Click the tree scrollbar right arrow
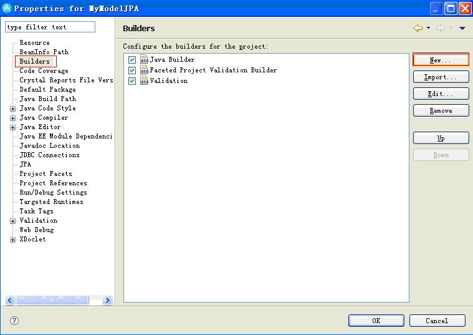 point(107,300)
